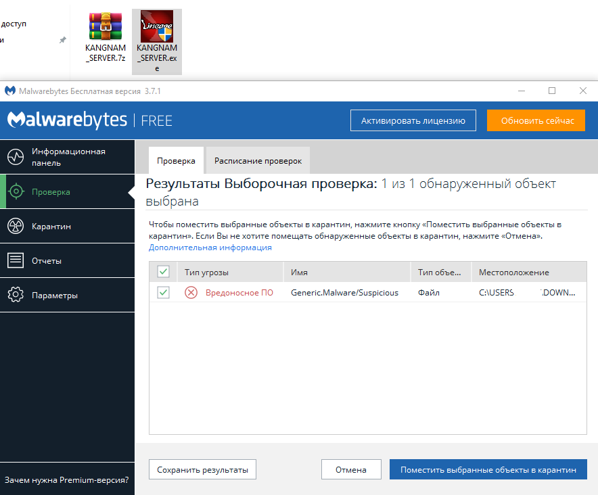Click the orange Обновить сейчас button

tap(536, 120)
